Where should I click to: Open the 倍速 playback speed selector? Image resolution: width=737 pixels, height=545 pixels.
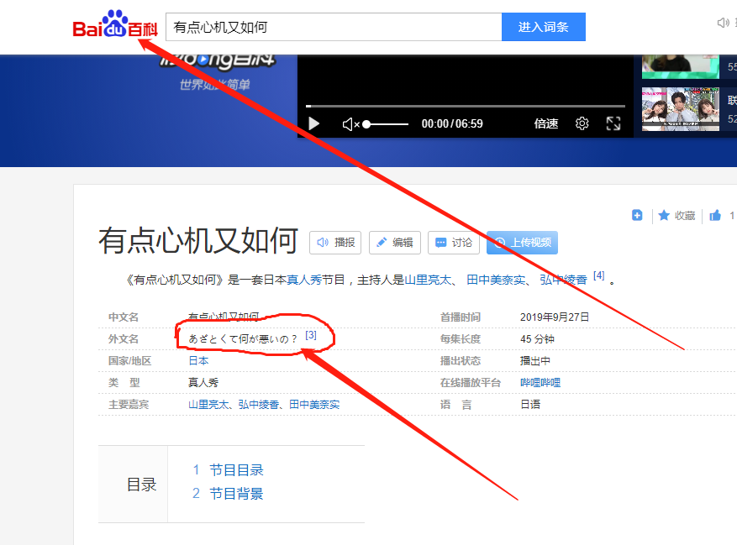click(x=545, y=123)
